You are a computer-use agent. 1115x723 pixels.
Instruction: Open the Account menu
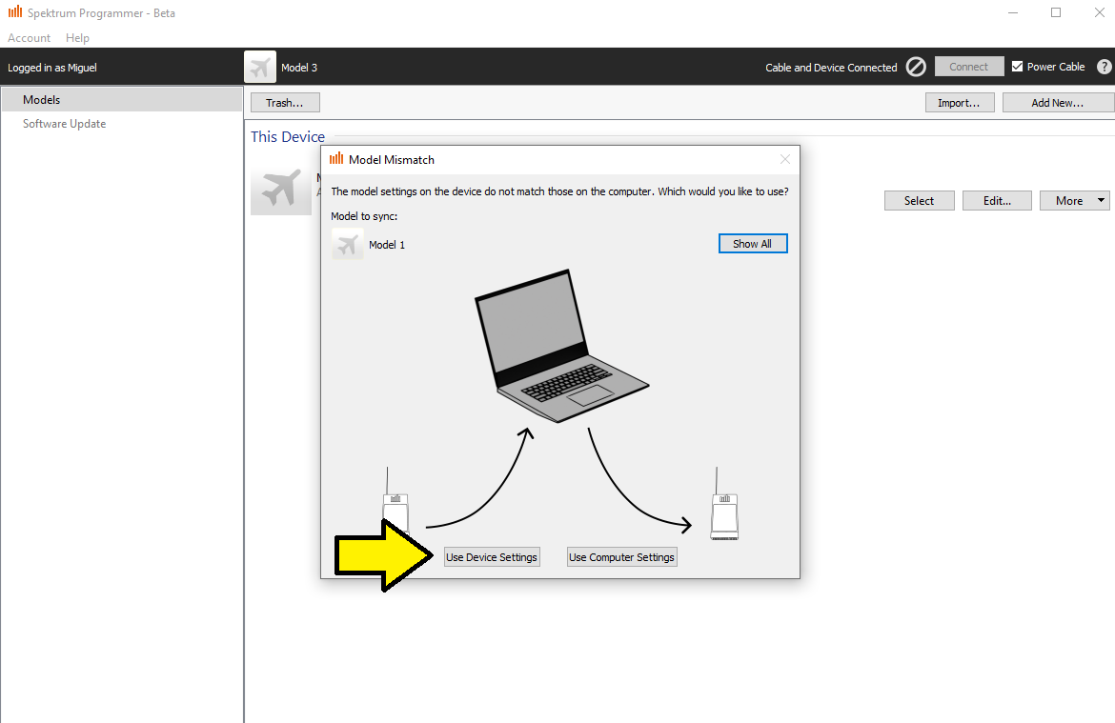click(29, 38)
